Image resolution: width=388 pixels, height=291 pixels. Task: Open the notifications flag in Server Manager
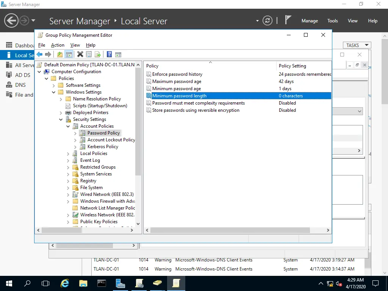(288, 20)
